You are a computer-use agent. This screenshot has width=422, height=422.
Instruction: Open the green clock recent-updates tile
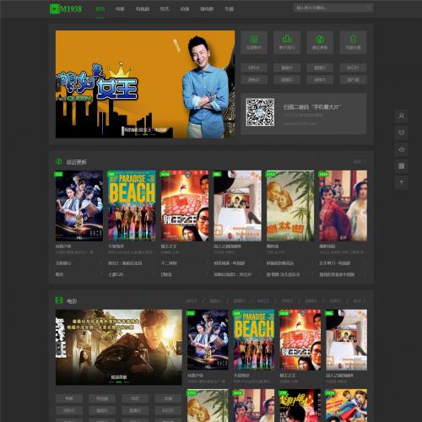(320, 42)
